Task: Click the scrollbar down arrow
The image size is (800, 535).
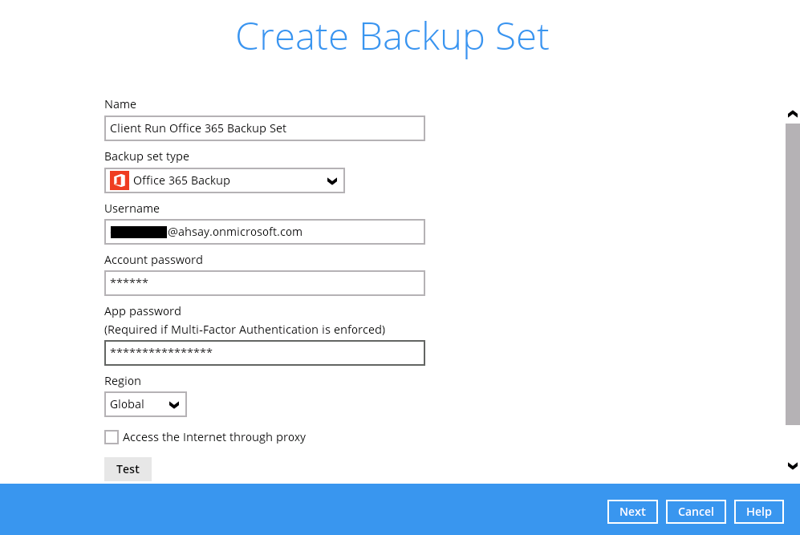Action: (x=793, y=465)
